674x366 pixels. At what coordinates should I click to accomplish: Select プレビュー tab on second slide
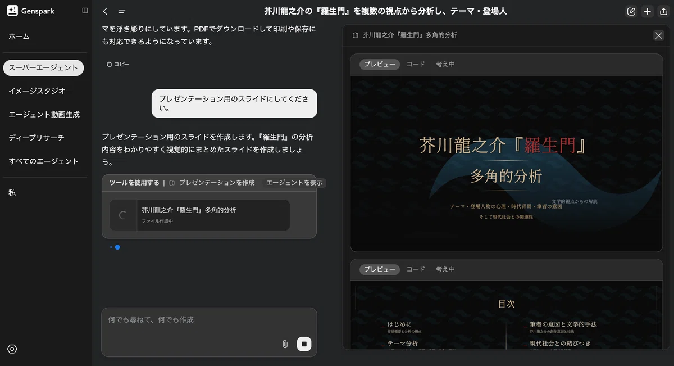coord(380,269)
